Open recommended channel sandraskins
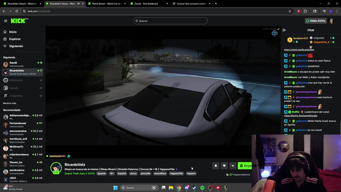The image size is (341, 192). [23, 171]
